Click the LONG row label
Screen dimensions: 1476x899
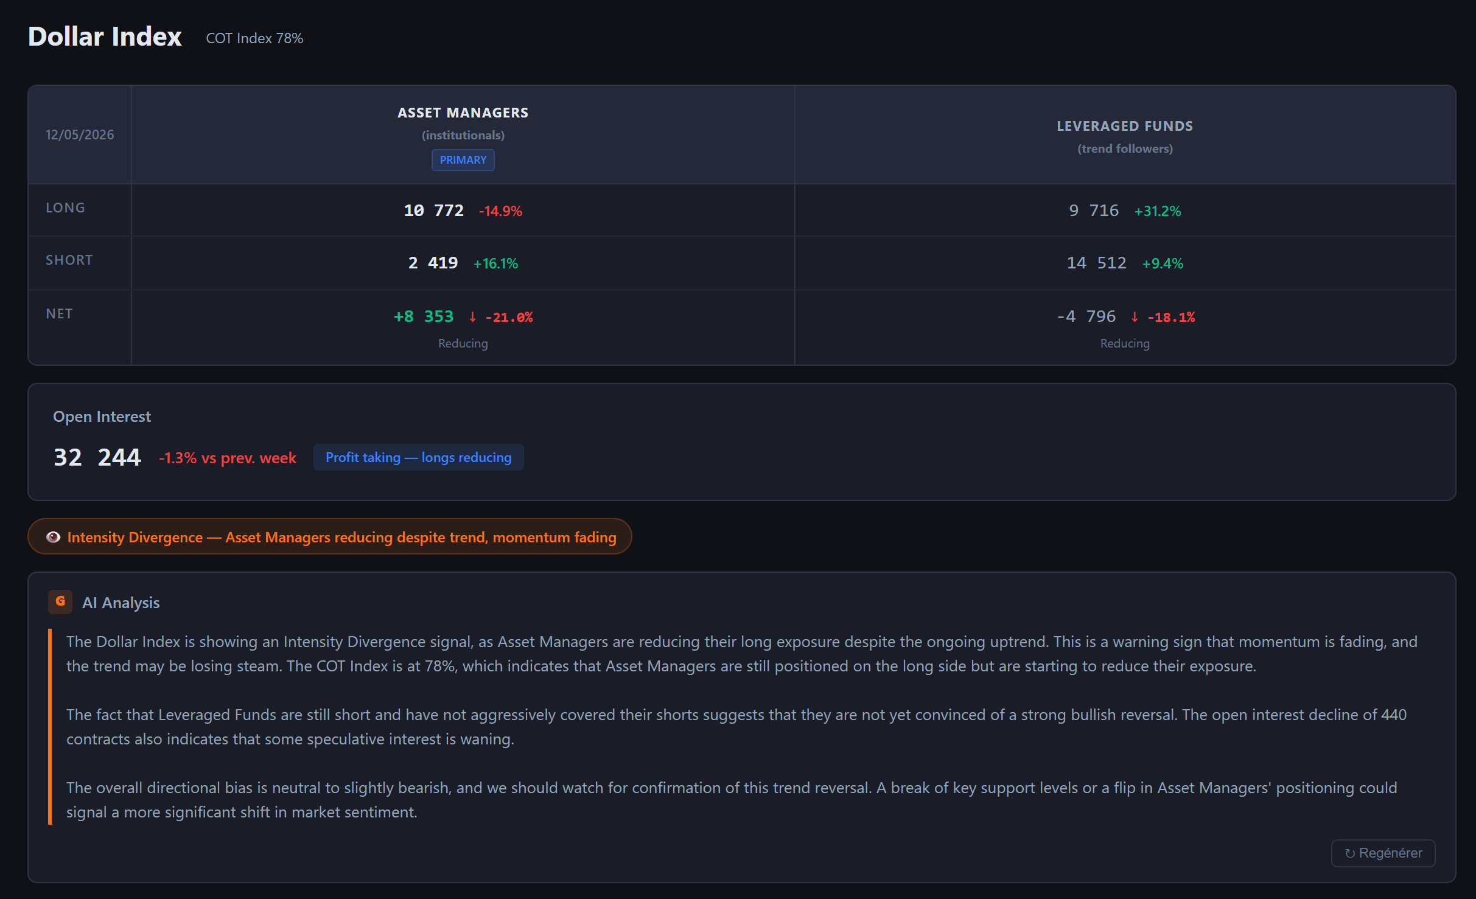66,208
